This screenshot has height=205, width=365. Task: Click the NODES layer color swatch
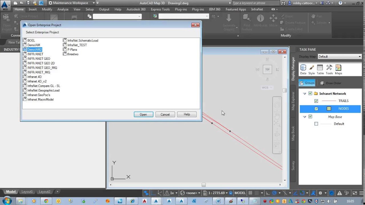(x=329, y=108)
